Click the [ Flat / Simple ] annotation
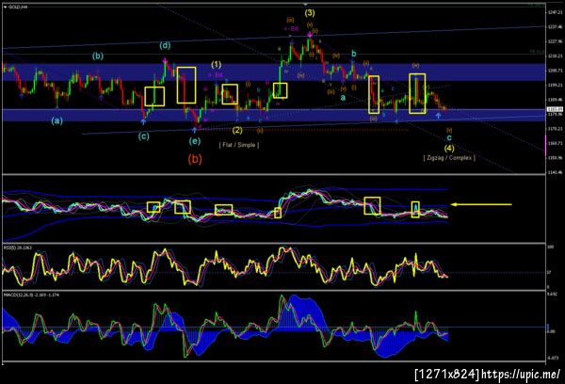 239,145
